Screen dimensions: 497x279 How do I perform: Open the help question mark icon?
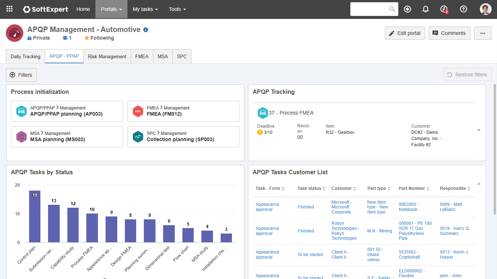coord(464,9)
